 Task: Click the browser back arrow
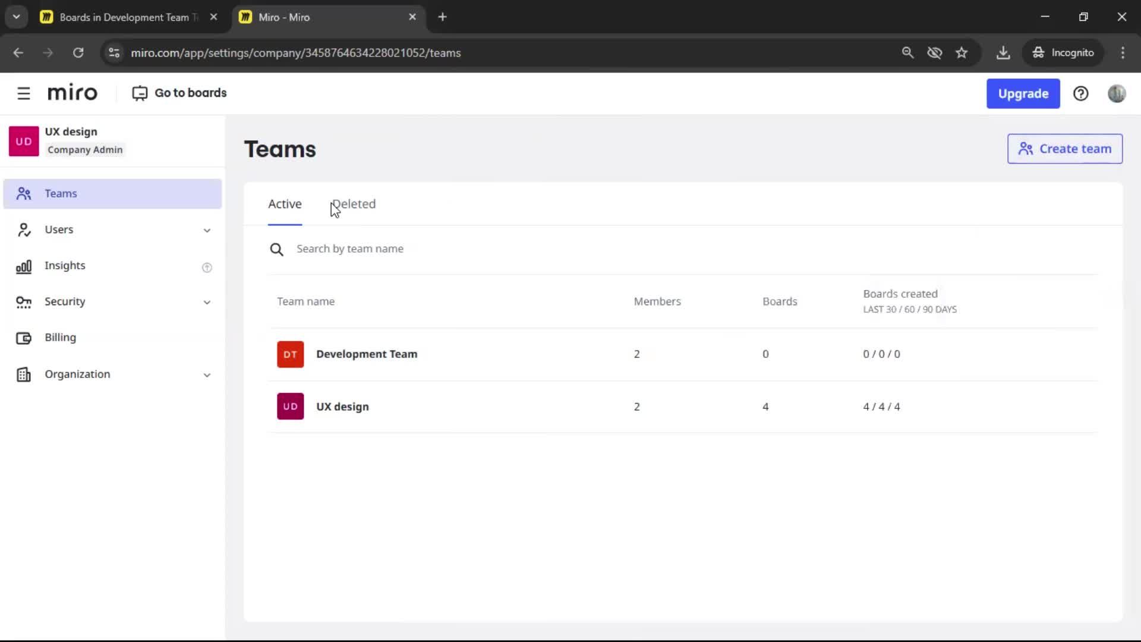(x=18, y=52)
